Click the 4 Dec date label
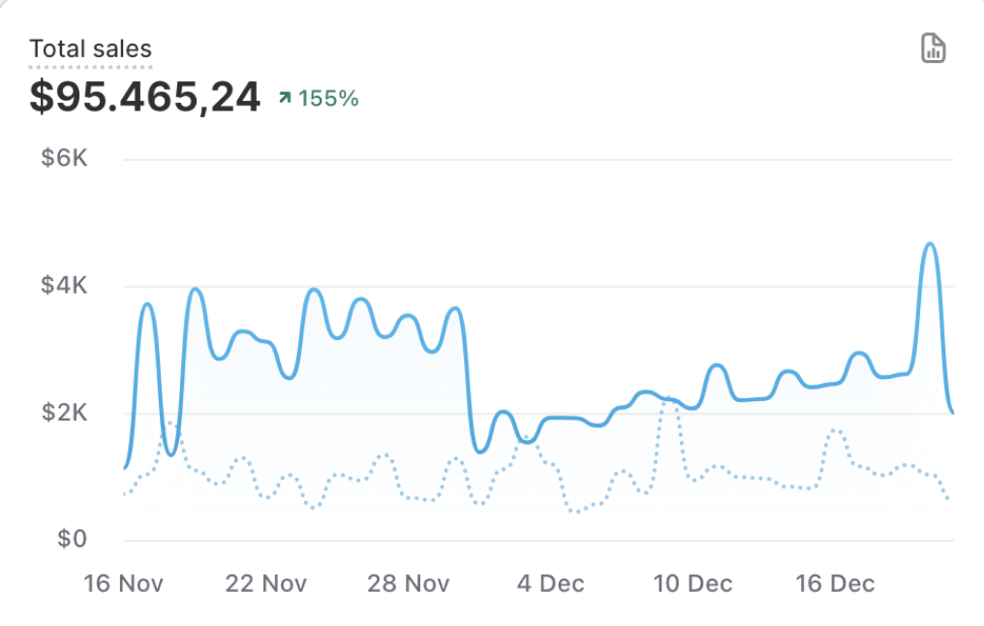The height and width of the screenshot is (626, 984). pos(550,583)
